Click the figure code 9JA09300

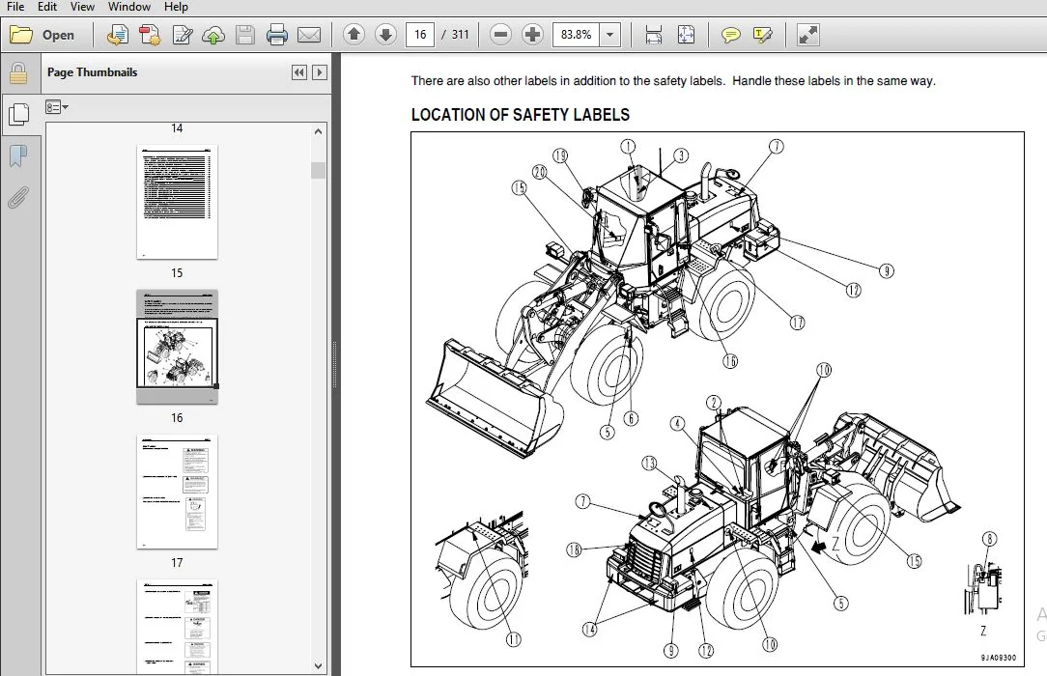coord(999,658)
